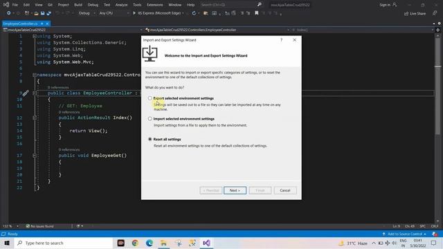This screenshot has height=249, width=443.
Task: Open the View menu
Action: [x=39, y=5]
